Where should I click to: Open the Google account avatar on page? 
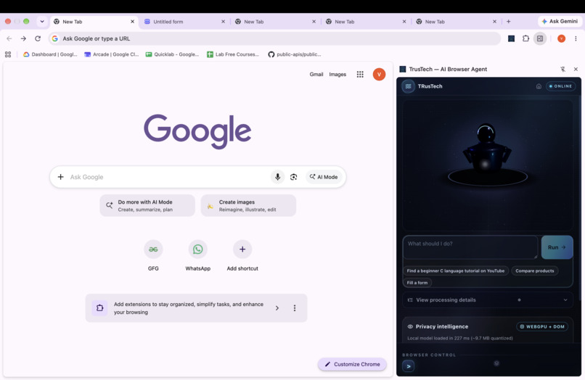[379, 74]
